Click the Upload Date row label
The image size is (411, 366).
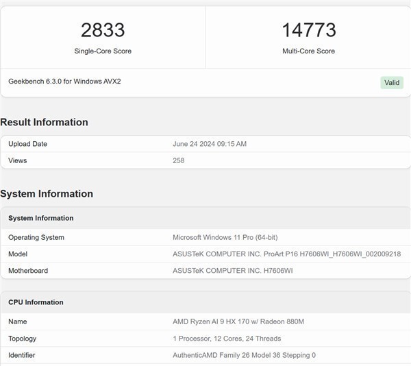tap(27, 144)
